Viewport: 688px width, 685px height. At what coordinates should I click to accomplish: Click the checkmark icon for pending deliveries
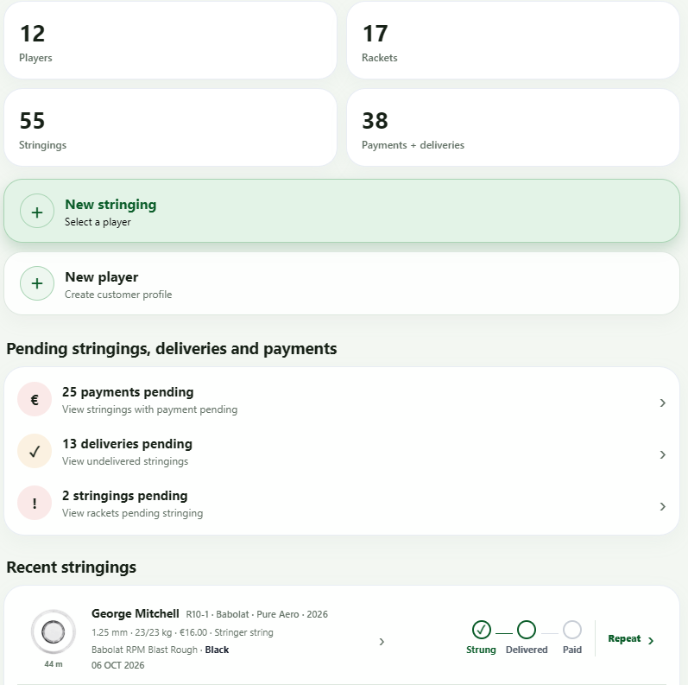(x=35, y=452)
